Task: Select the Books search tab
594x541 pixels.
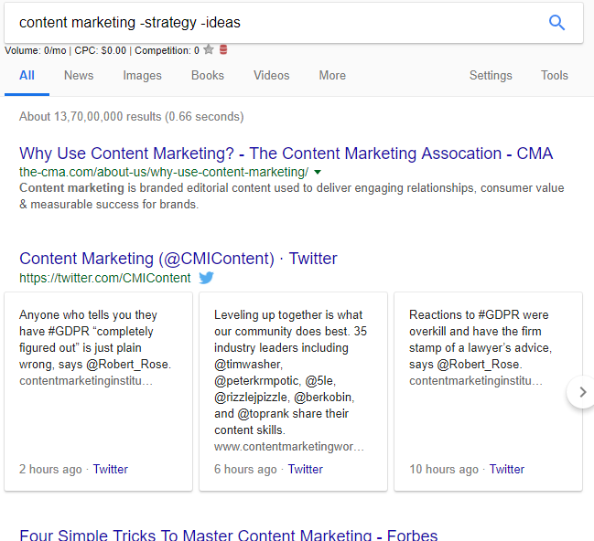Action: click(208, 76)
